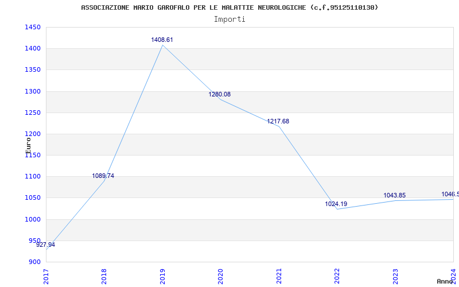Select the 1024.19 data point label

tap(336, 204)
